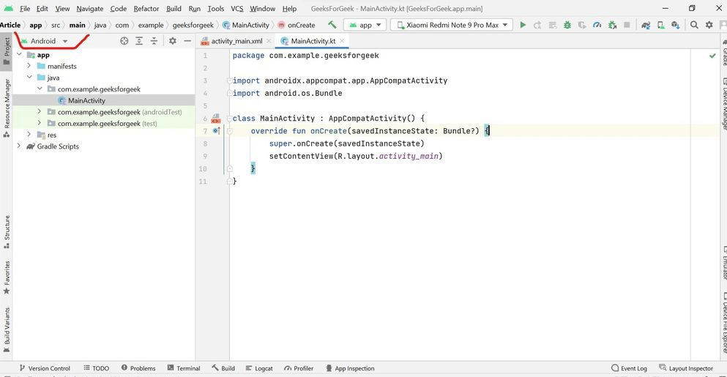
Task: Run the app with the green play button
Action: 523,25
